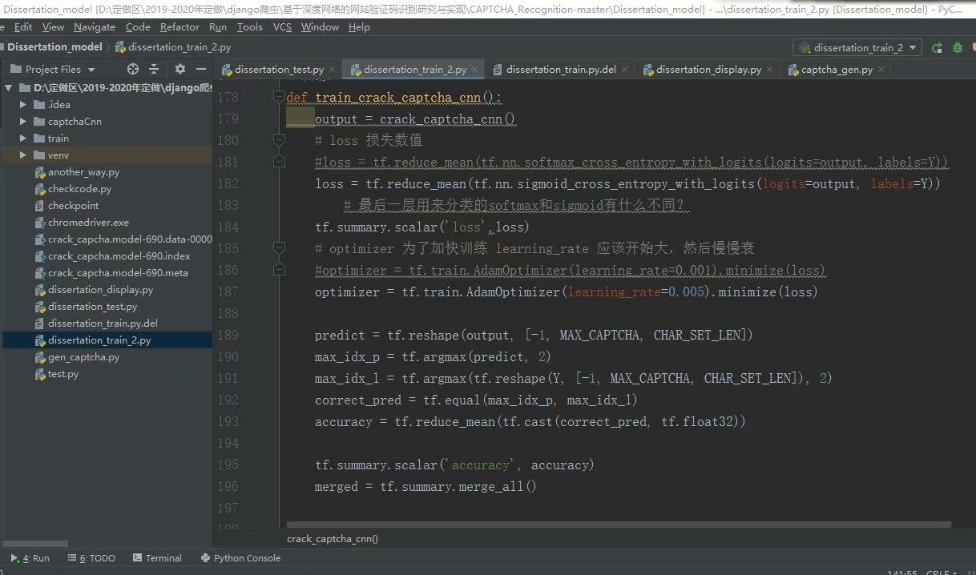Click dissertation_train_2.py breadcrumb in navigation bar

click(x=172, y=47)
